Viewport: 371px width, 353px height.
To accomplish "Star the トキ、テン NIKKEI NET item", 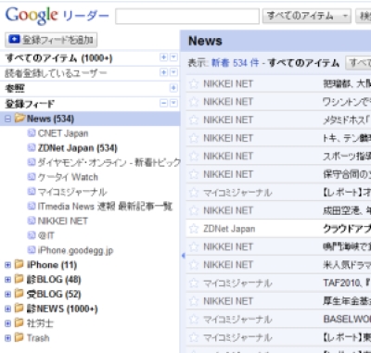I will coord(194,138).
